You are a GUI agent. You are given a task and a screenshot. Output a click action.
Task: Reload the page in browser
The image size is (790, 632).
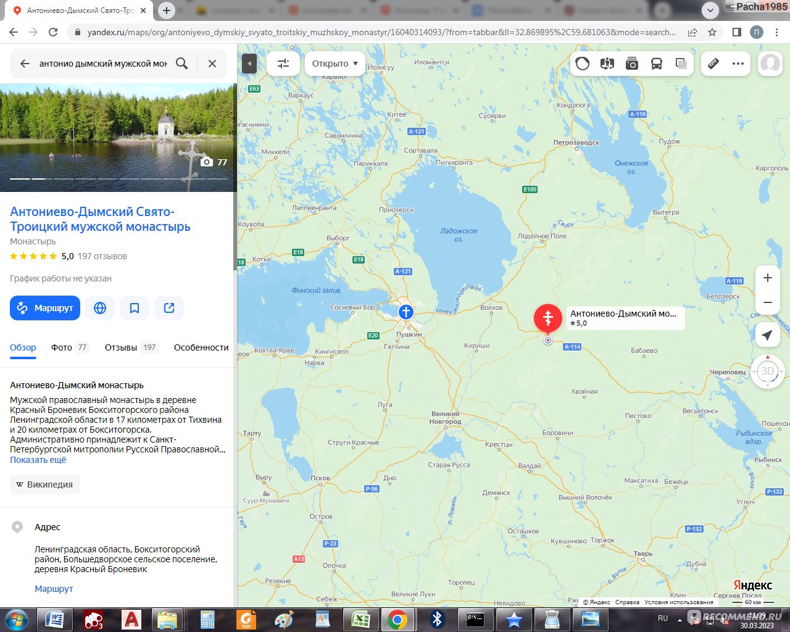coord(53,32)
